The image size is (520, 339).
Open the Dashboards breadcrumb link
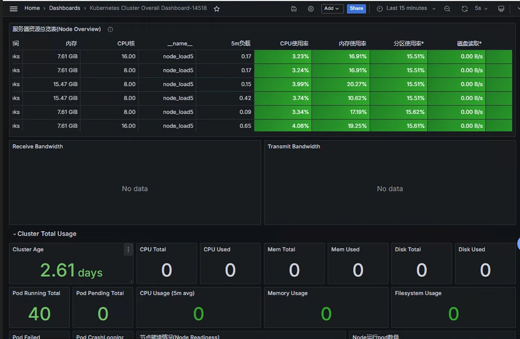click(65, 8)
